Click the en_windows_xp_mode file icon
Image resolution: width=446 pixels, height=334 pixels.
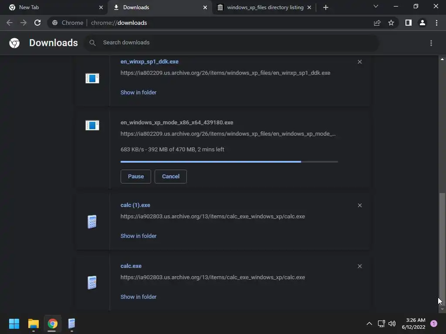(92, 125)
